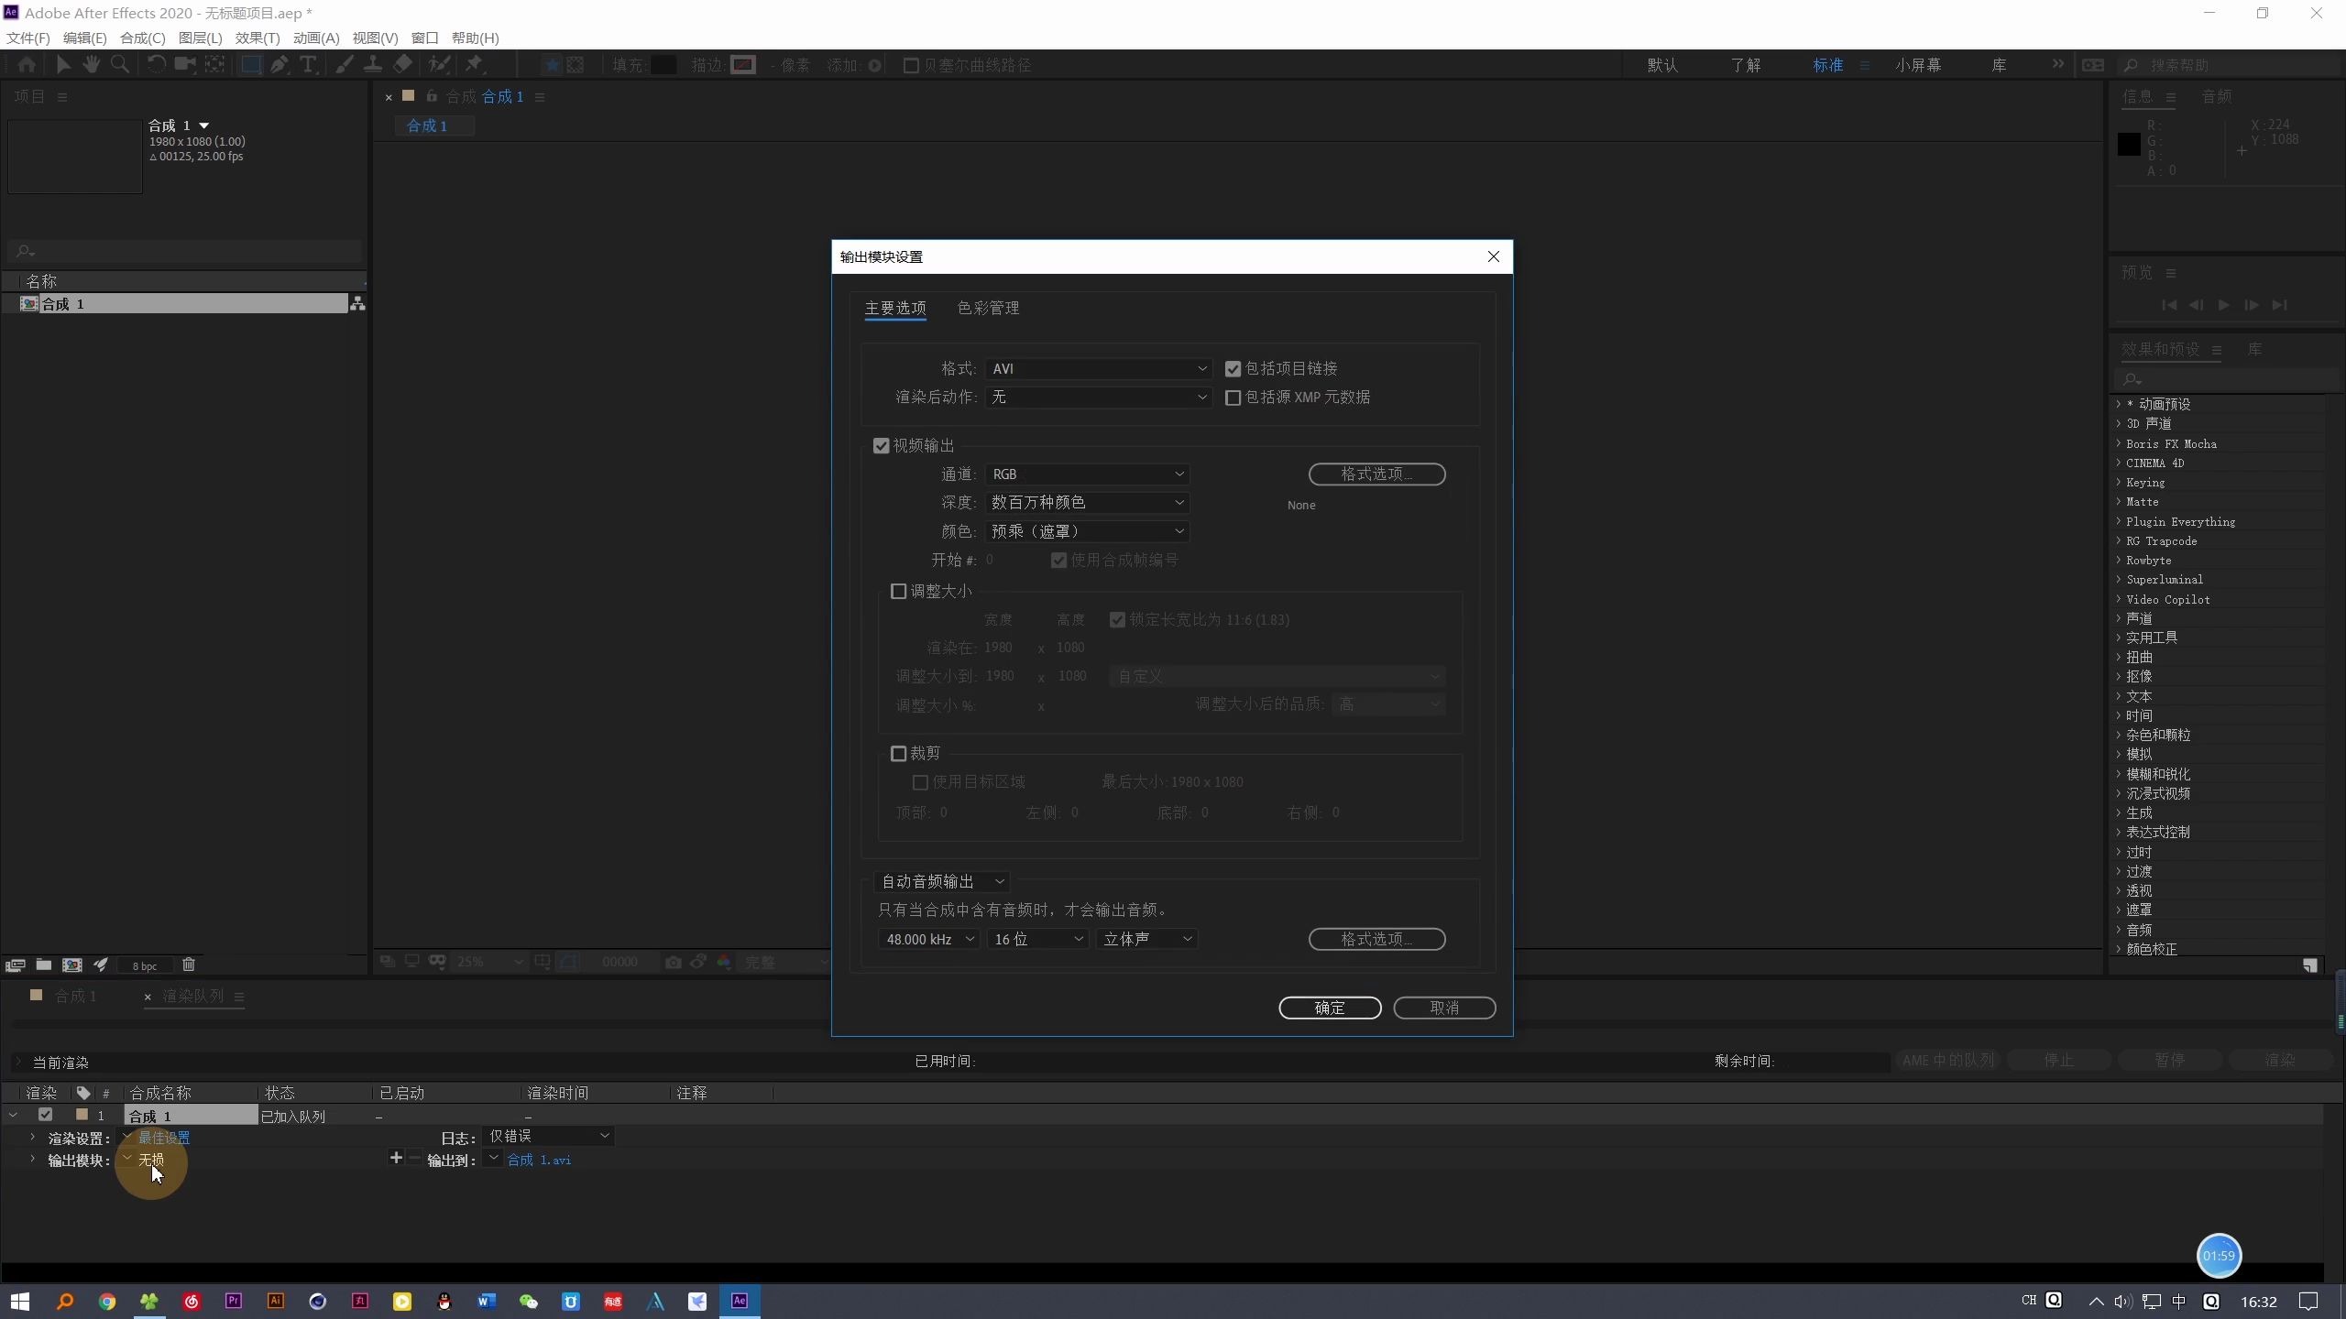Viewport: 2346px width, 1319px height.
Task: Switch to the 色彩管理 tab
Action: (x=989, y=308)
